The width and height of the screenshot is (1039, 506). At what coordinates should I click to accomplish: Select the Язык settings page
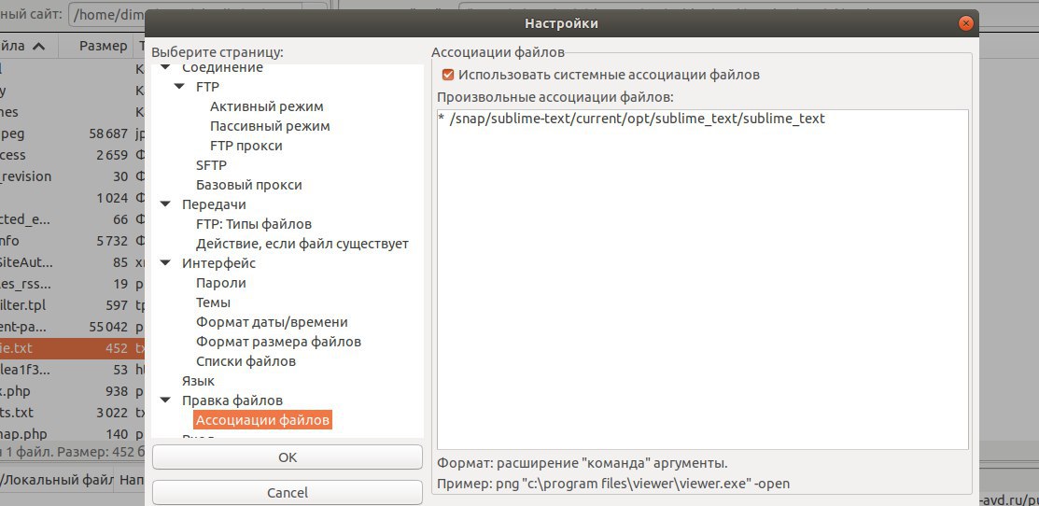[x=198, y=382]
